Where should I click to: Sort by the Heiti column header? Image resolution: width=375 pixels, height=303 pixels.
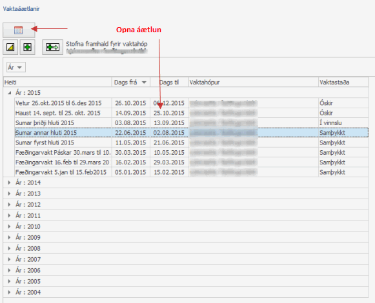[57, 83]
